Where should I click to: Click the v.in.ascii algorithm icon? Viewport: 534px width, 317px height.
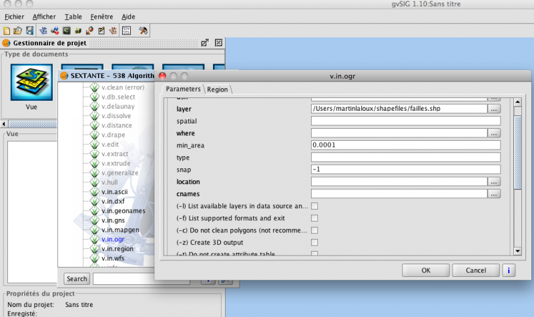95,193
